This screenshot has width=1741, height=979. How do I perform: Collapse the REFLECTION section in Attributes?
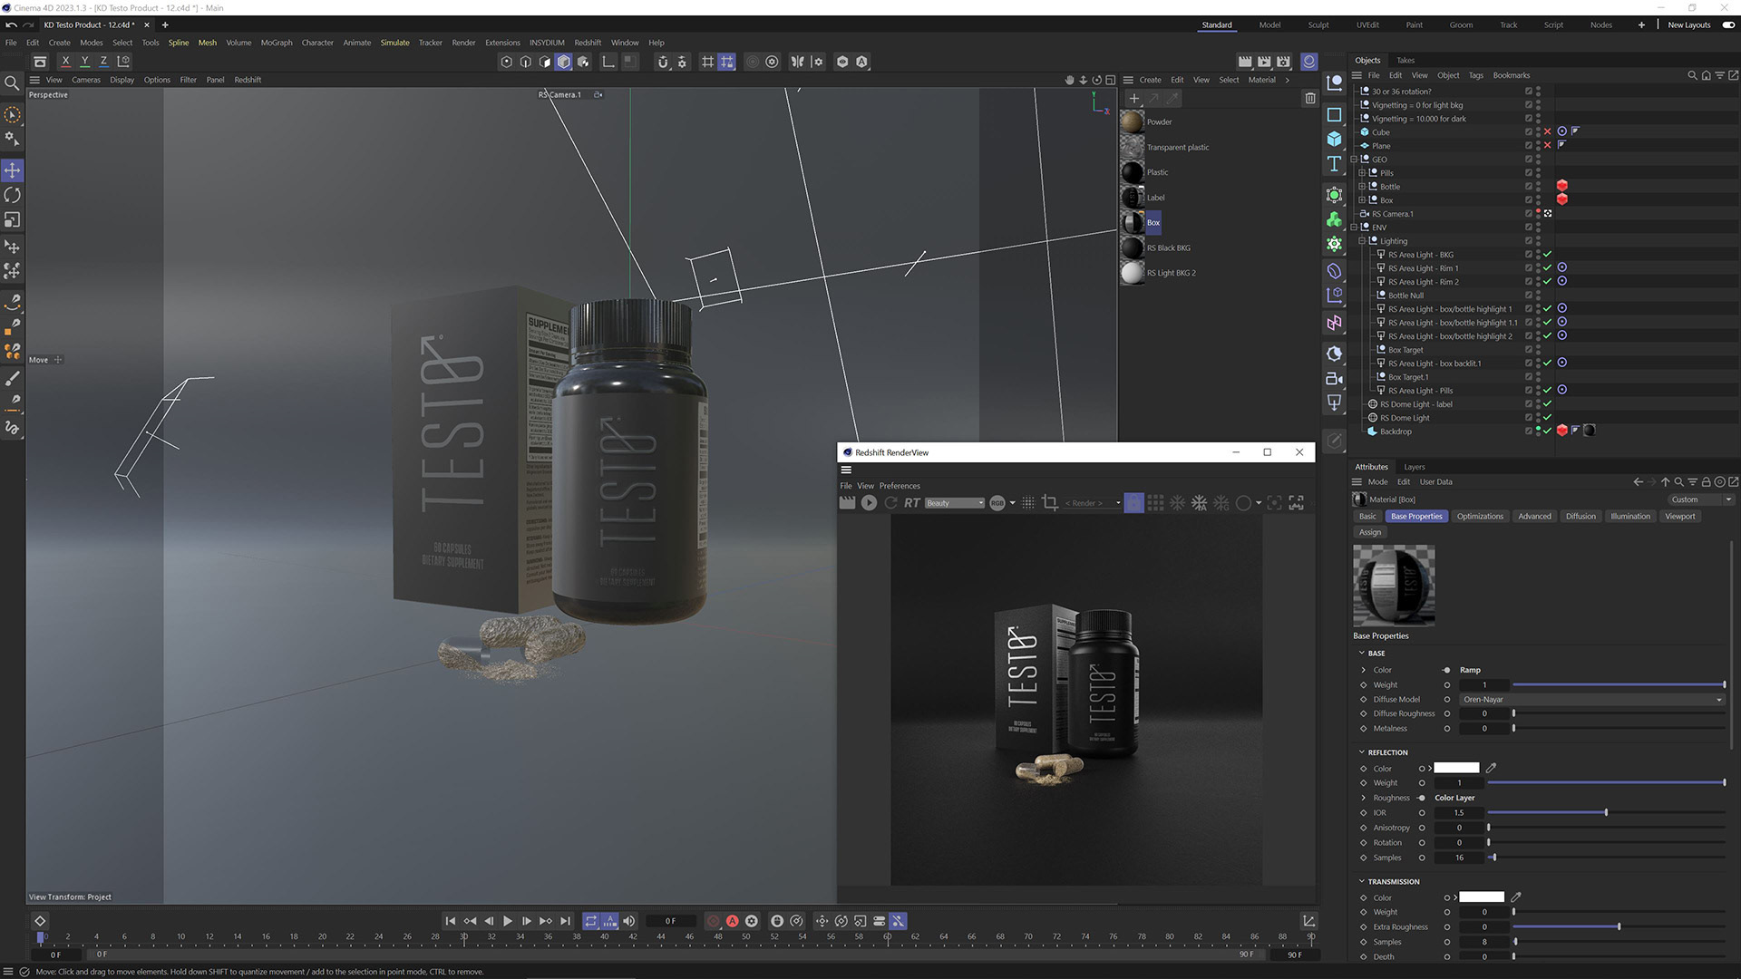[x=1362, y=752]
